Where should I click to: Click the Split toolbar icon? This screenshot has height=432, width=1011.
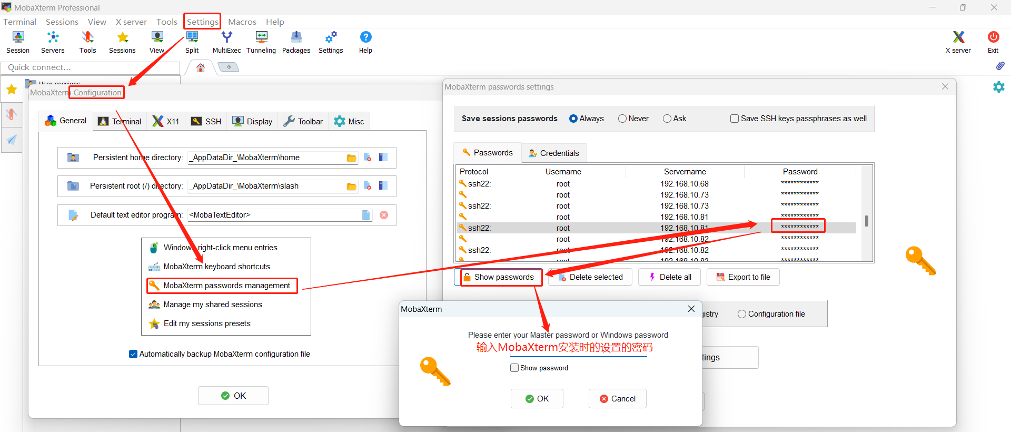pyautogui.click(x=192, y=42)
